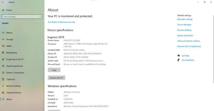Click the Get help link
This screenshot has height=111, width=214.
(x=185, y=56)
